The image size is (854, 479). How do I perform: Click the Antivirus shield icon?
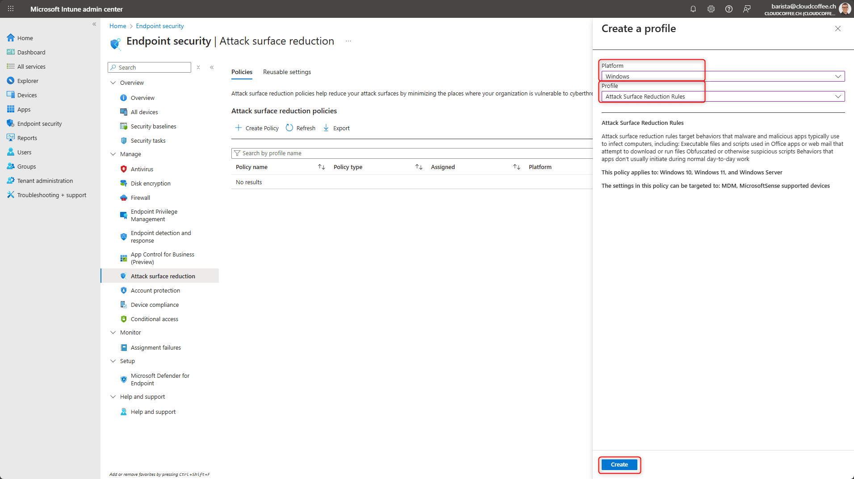(124, 169)
